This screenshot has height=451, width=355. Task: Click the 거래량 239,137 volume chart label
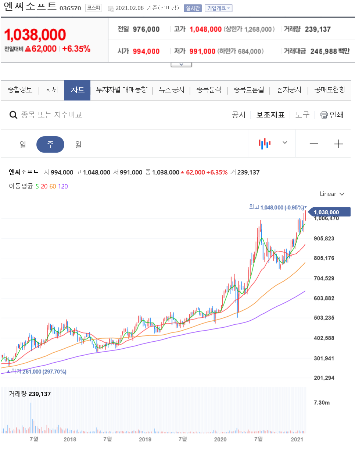point(30,394)
